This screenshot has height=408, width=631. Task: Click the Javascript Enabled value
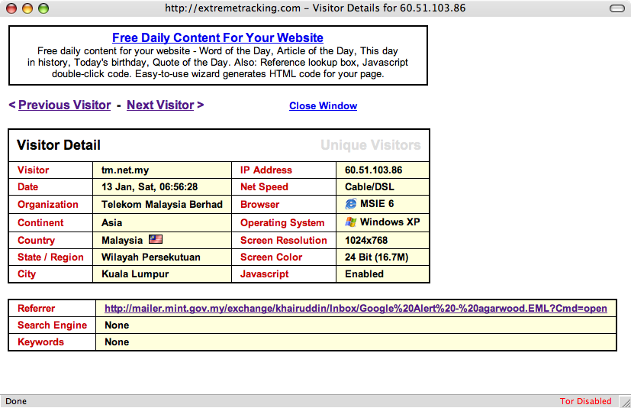[x=364, y=274]
